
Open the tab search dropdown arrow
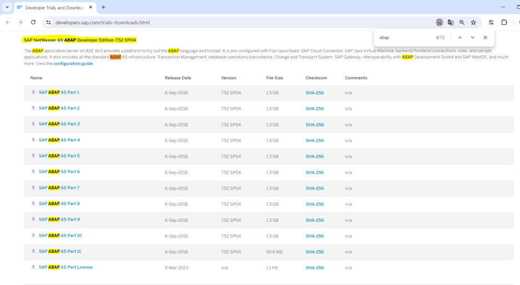point(7,7)
